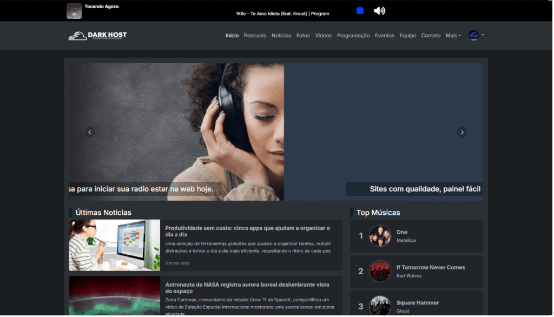Image resolution: width=554 pixels, height=317 pixels.
Task: Click the productivity article thumbnail image
Action: click(x=114, y=245)
